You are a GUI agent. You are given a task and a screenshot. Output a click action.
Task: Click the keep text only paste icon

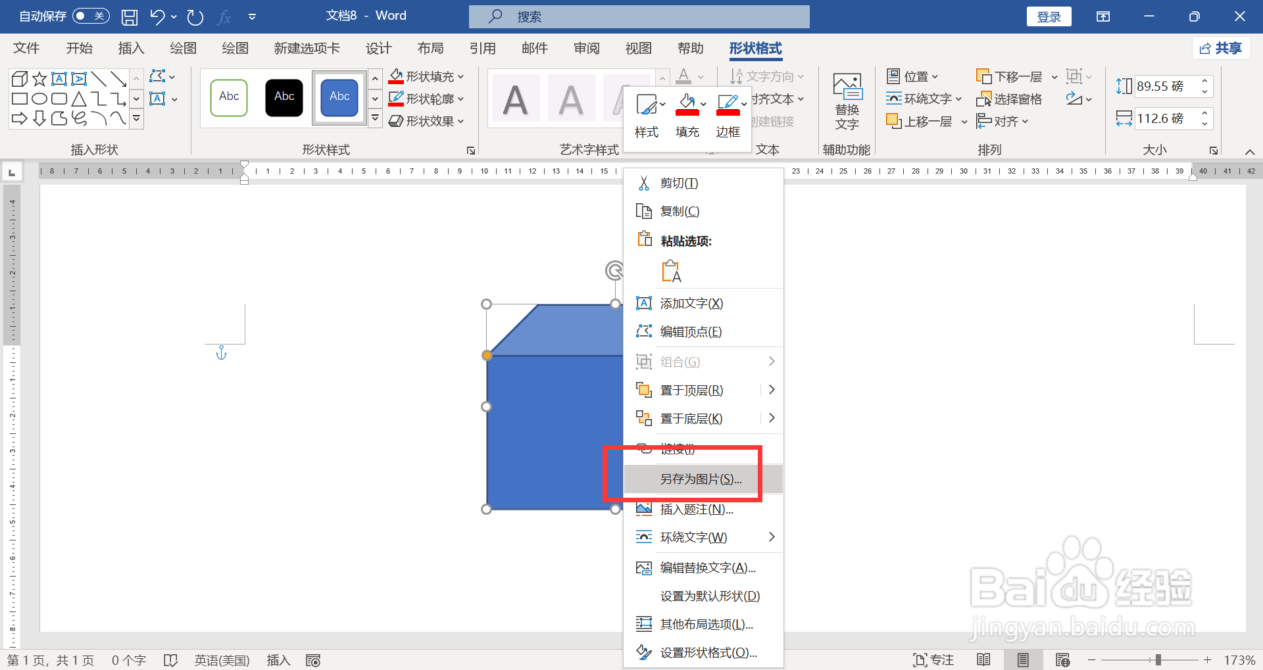671,270
